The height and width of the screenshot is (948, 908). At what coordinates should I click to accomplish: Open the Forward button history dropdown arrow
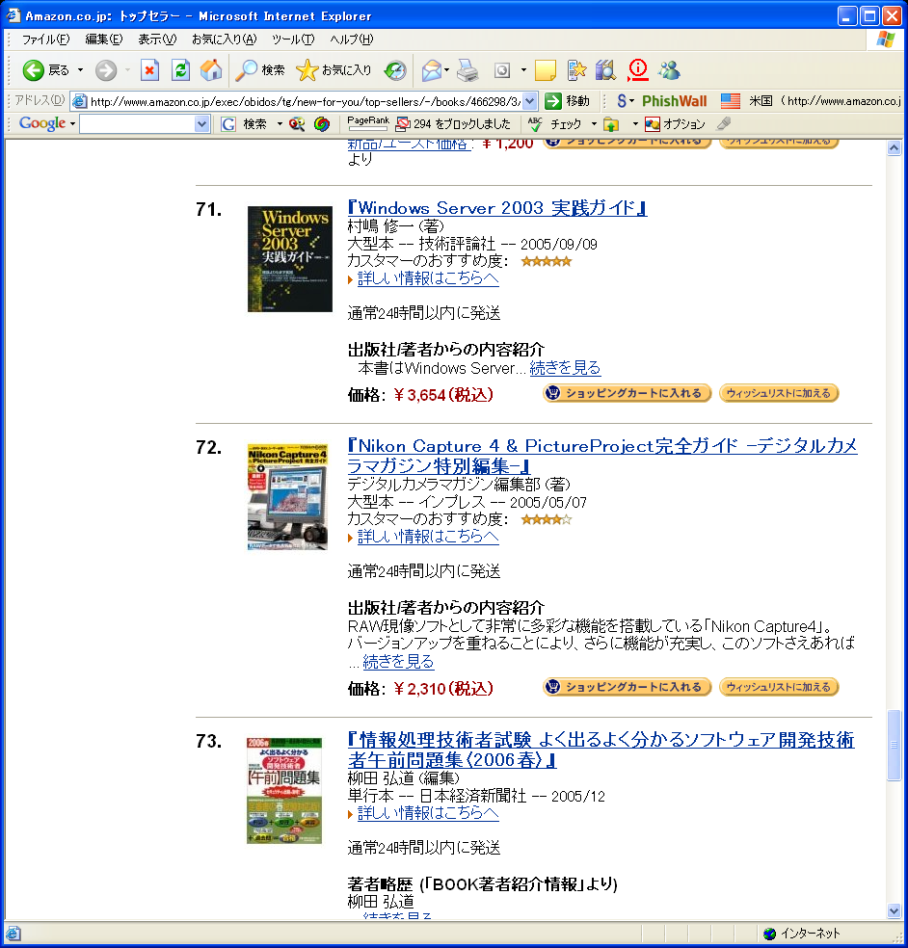127,70
